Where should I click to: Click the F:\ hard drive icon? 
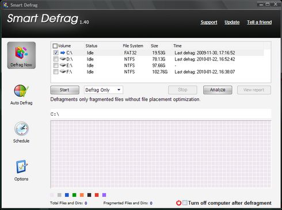pos(63,72)
